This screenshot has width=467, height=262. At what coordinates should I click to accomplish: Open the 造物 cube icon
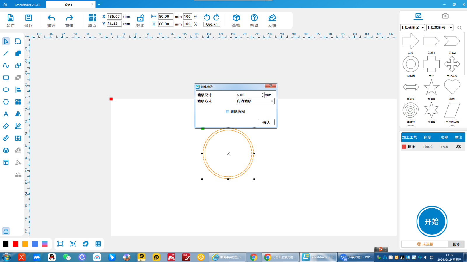point(236,18)
